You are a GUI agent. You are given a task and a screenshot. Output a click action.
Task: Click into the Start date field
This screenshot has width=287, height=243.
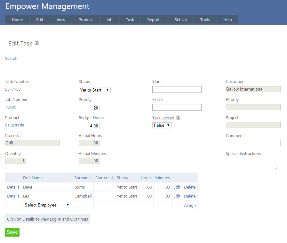point(177,90)
